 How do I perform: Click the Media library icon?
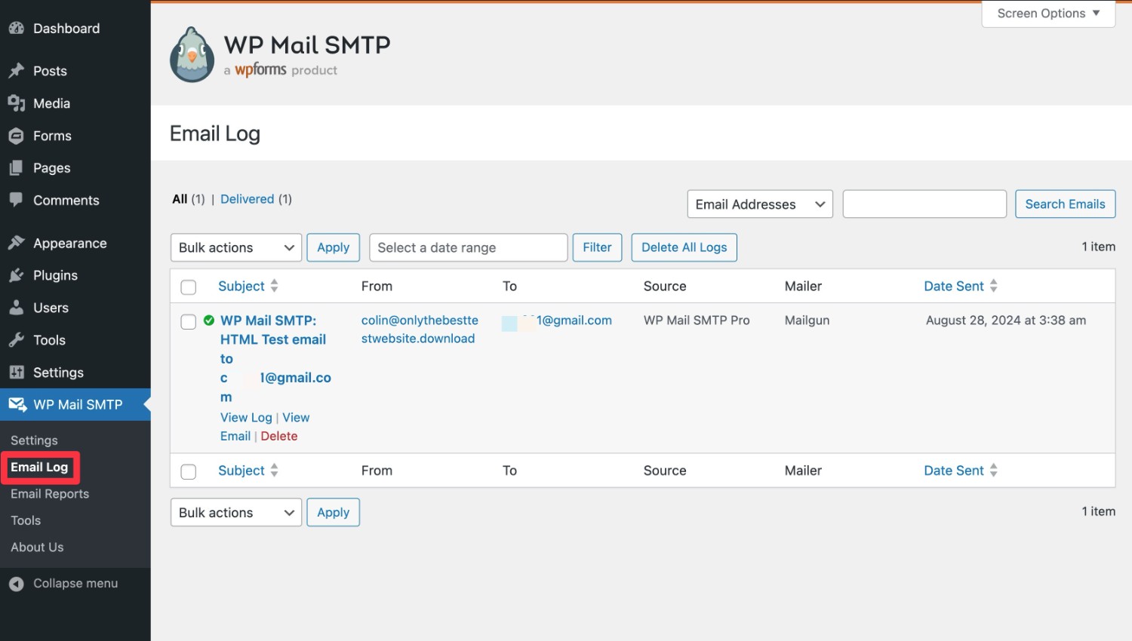coord(17,103)
